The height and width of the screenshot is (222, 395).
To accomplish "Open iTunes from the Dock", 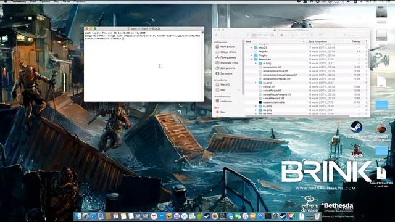I will point(245,216).
